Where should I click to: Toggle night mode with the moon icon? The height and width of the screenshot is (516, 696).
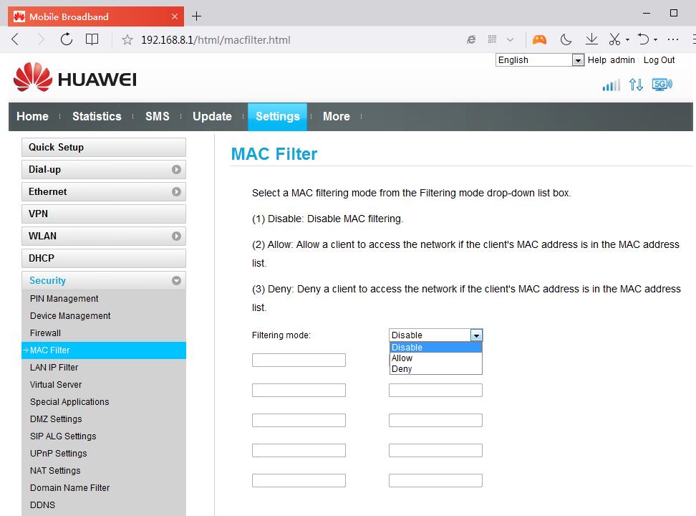pyautogui.click(x=566, y=39)
